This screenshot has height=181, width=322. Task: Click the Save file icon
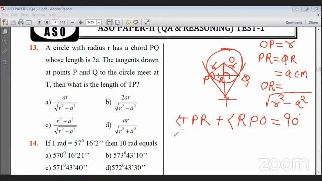pos(13,22)
